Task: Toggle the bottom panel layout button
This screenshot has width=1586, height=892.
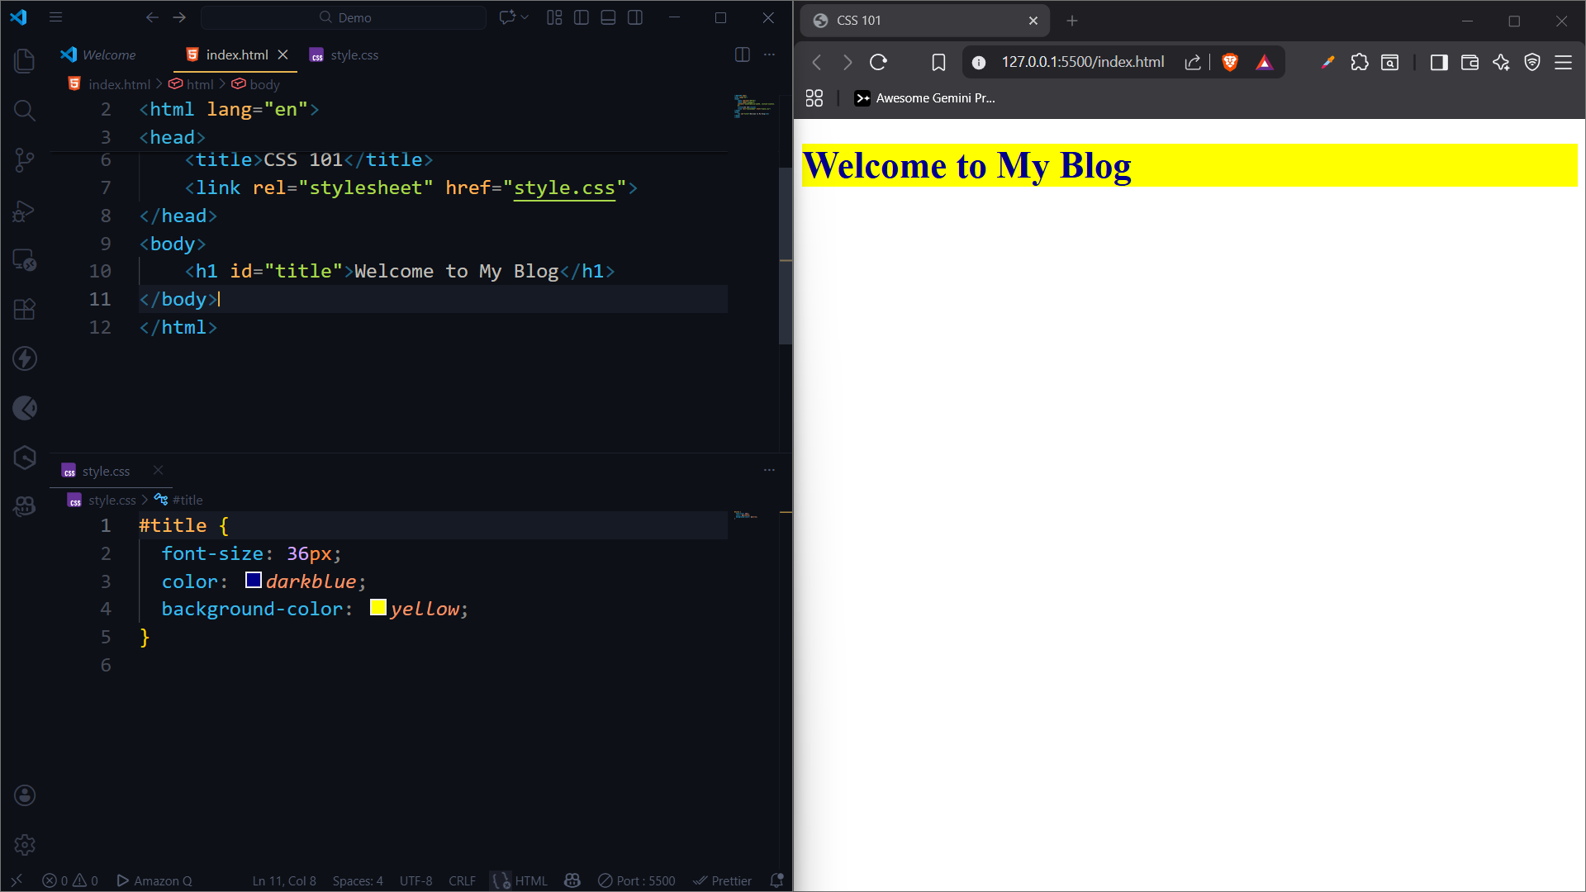Action: point(608,17)
